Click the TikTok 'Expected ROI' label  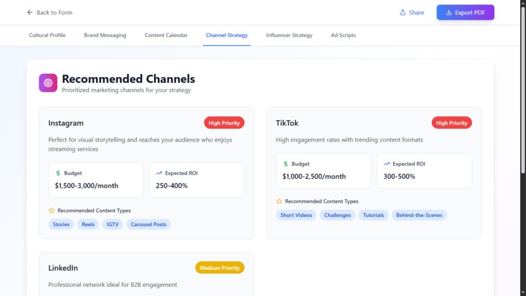(x=409, y=163)
